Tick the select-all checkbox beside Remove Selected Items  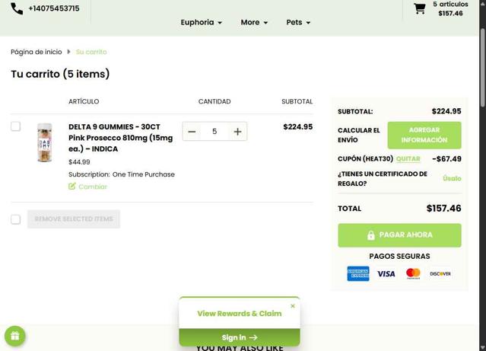(15, 219)
